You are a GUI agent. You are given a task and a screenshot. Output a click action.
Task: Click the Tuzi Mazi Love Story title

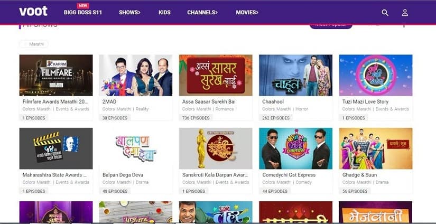(x=365, y=102)
